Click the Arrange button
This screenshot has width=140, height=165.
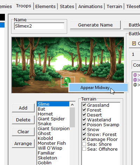click(x=23, y=144)
